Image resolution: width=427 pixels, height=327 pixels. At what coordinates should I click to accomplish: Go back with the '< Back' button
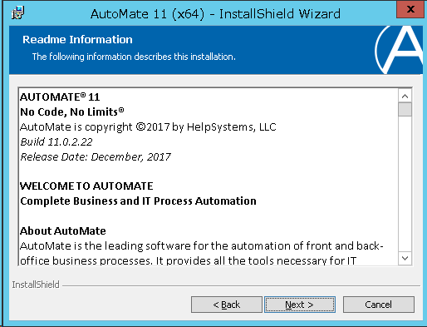[x=227, y=305]
